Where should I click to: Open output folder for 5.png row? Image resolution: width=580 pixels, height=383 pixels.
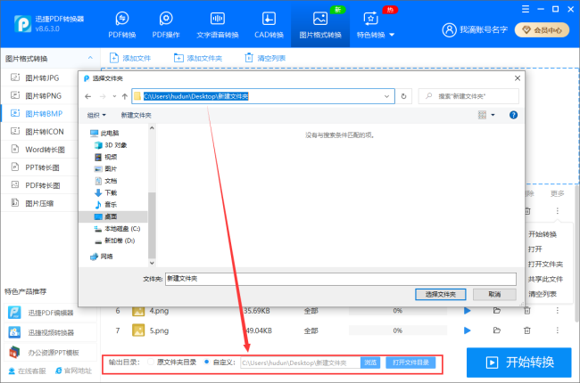[497, 330]
